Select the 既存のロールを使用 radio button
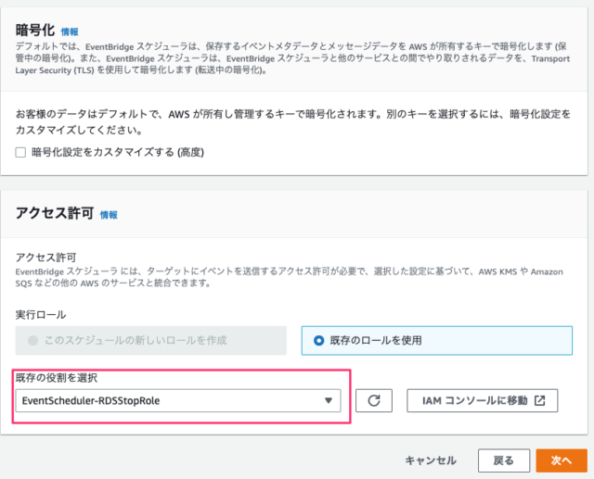The width and height of the screenshot is (594, 479). pos(319,341)
